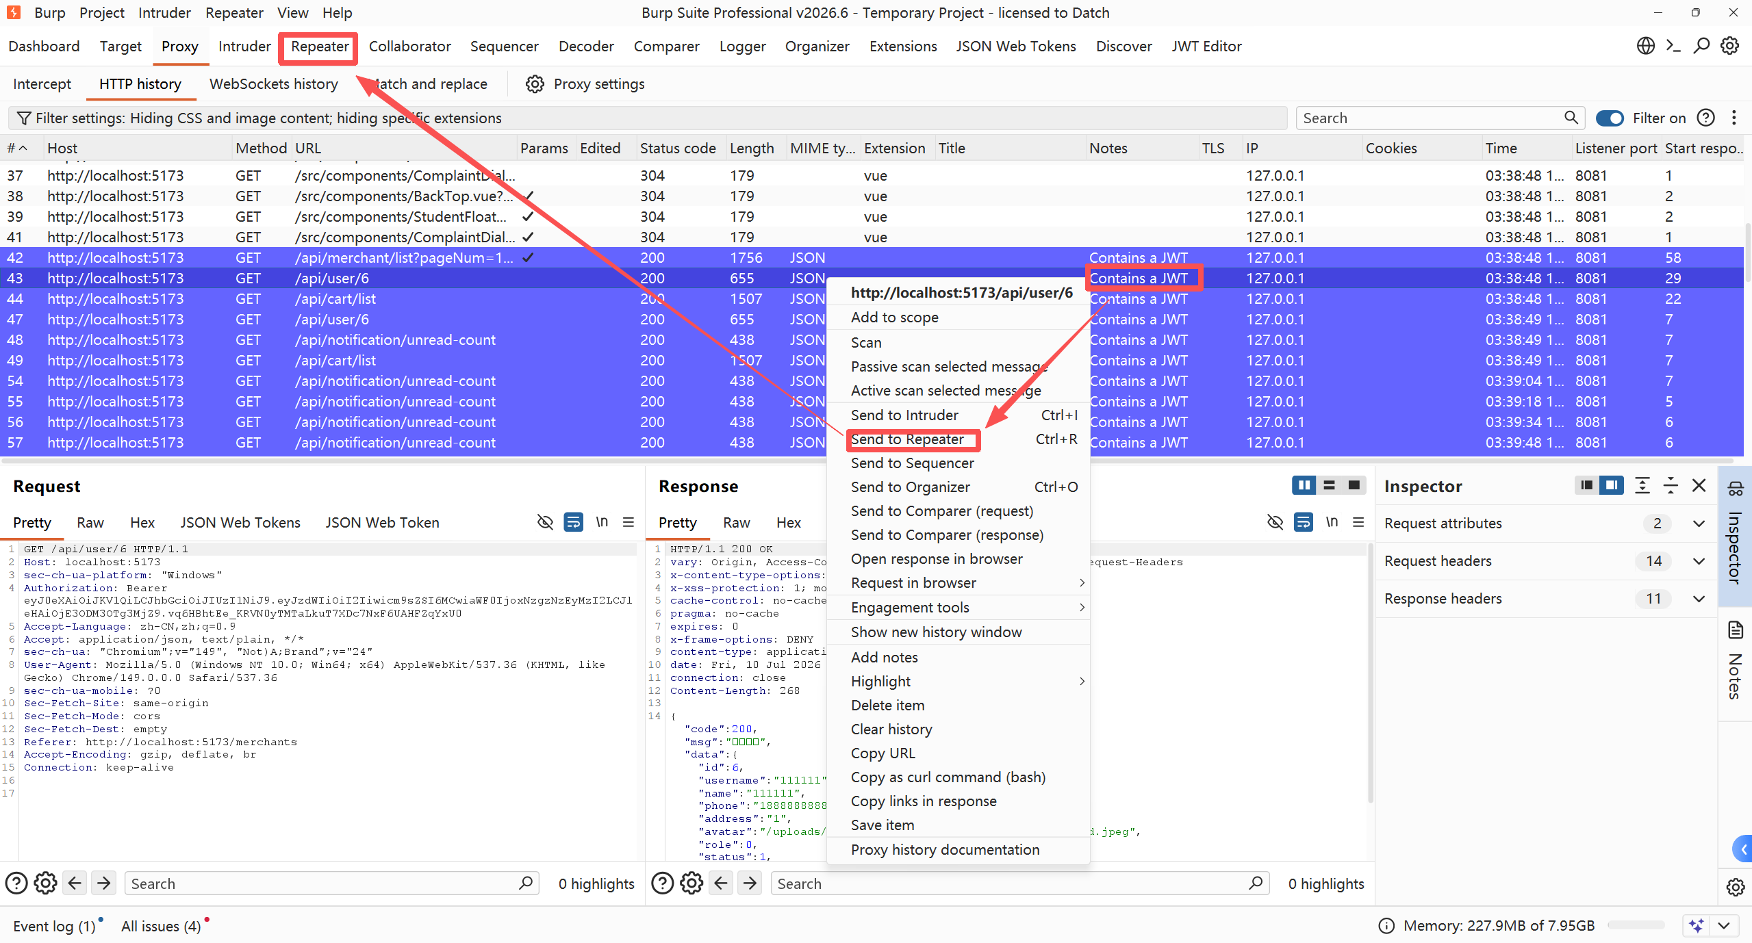Open Highlight submenu in context menu
This screenshot has width=1752, height=943.
958,682
